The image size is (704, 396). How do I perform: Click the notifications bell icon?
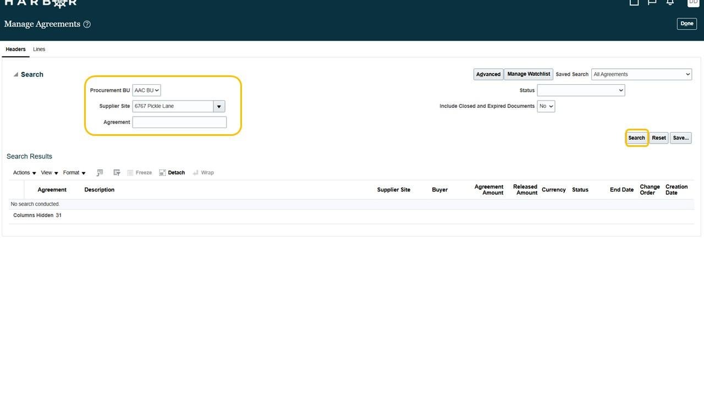tap(670, 2)
